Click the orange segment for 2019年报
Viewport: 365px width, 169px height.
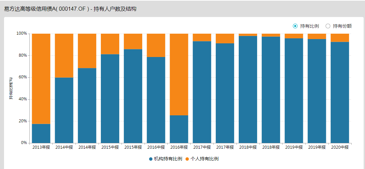(x=317, y=36)
